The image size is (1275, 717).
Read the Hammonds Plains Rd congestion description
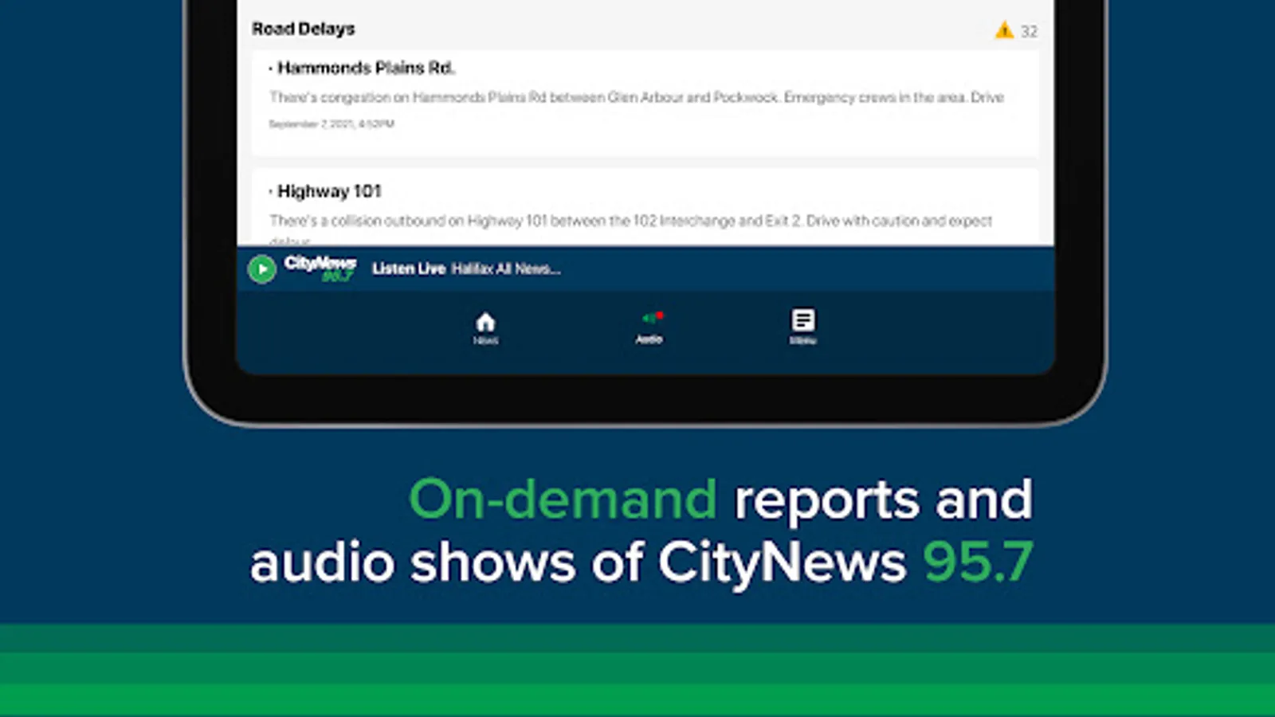tap(637, 97)
